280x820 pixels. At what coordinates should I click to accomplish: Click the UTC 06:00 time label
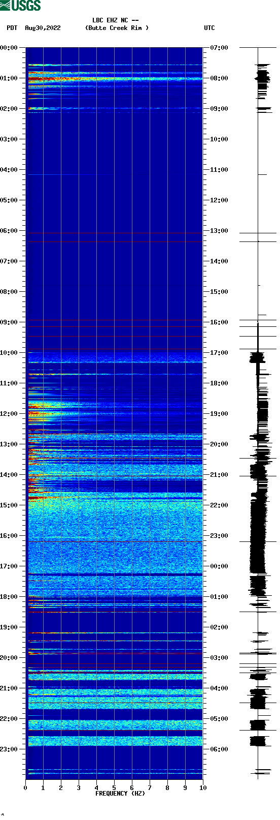[219, 749]
